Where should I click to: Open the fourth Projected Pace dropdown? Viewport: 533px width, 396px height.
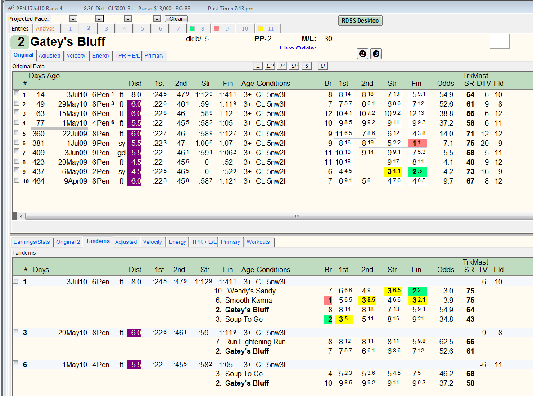(157, 19)
